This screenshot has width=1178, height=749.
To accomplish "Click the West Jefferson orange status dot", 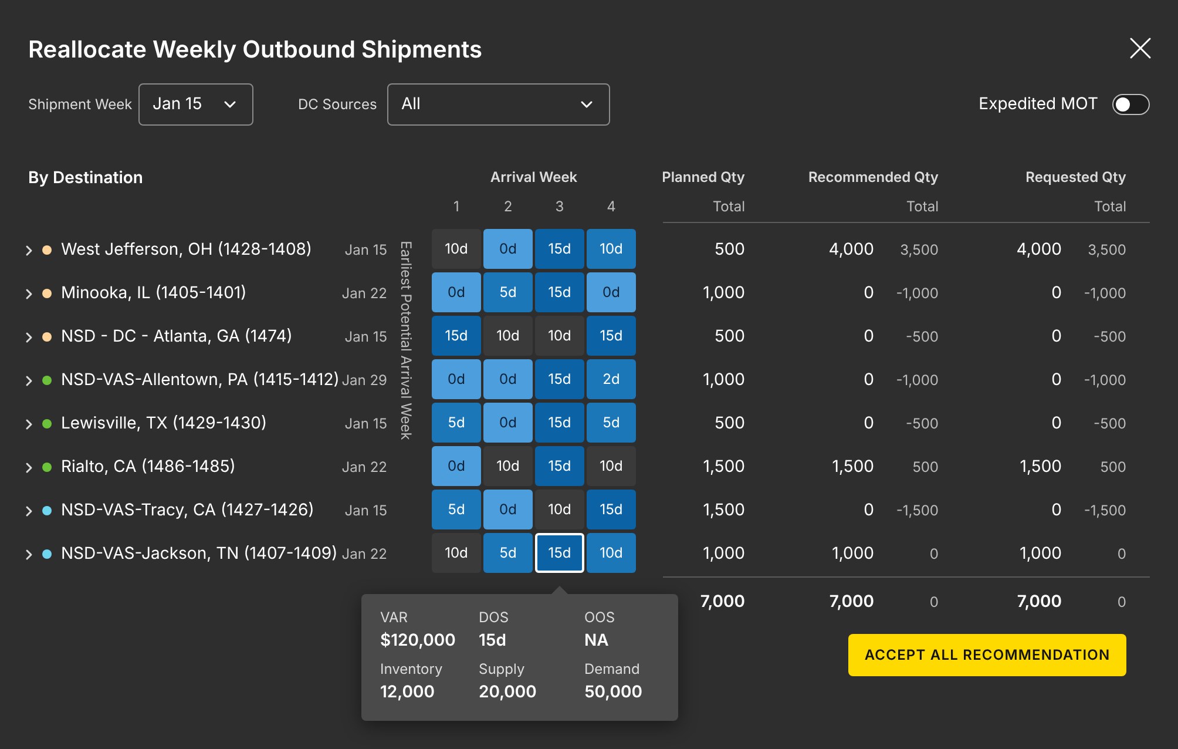I will point(47,250).
